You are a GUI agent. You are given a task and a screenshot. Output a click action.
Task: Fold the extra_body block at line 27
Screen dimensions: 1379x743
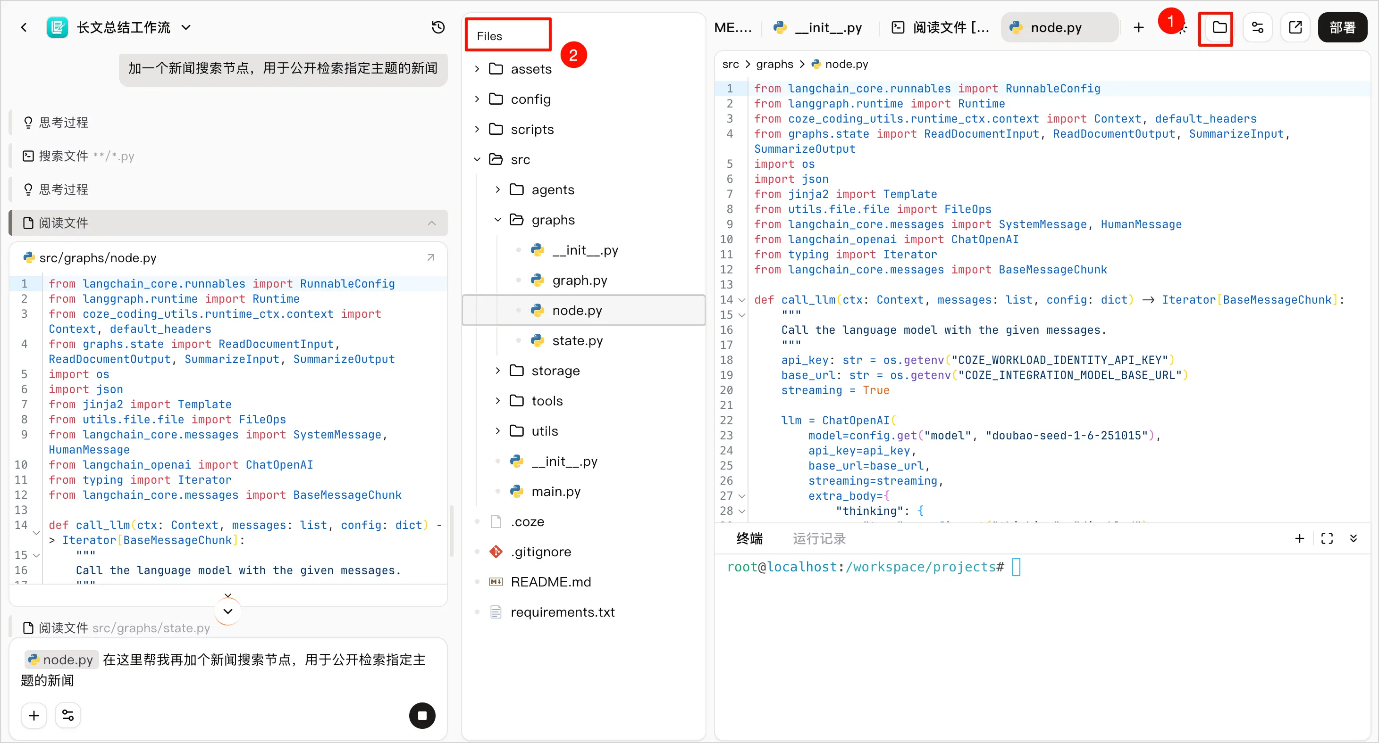pos(742,496)
